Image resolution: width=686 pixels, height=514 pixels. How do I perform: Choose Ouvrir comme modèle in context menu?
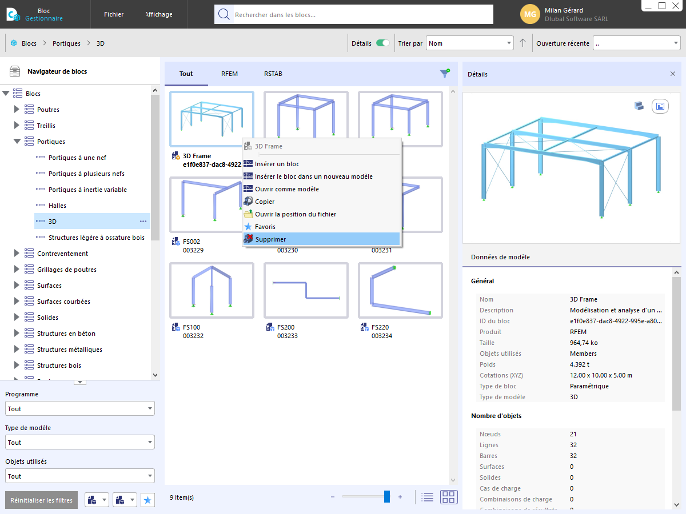pyautogui.click(x=321, y=189)
